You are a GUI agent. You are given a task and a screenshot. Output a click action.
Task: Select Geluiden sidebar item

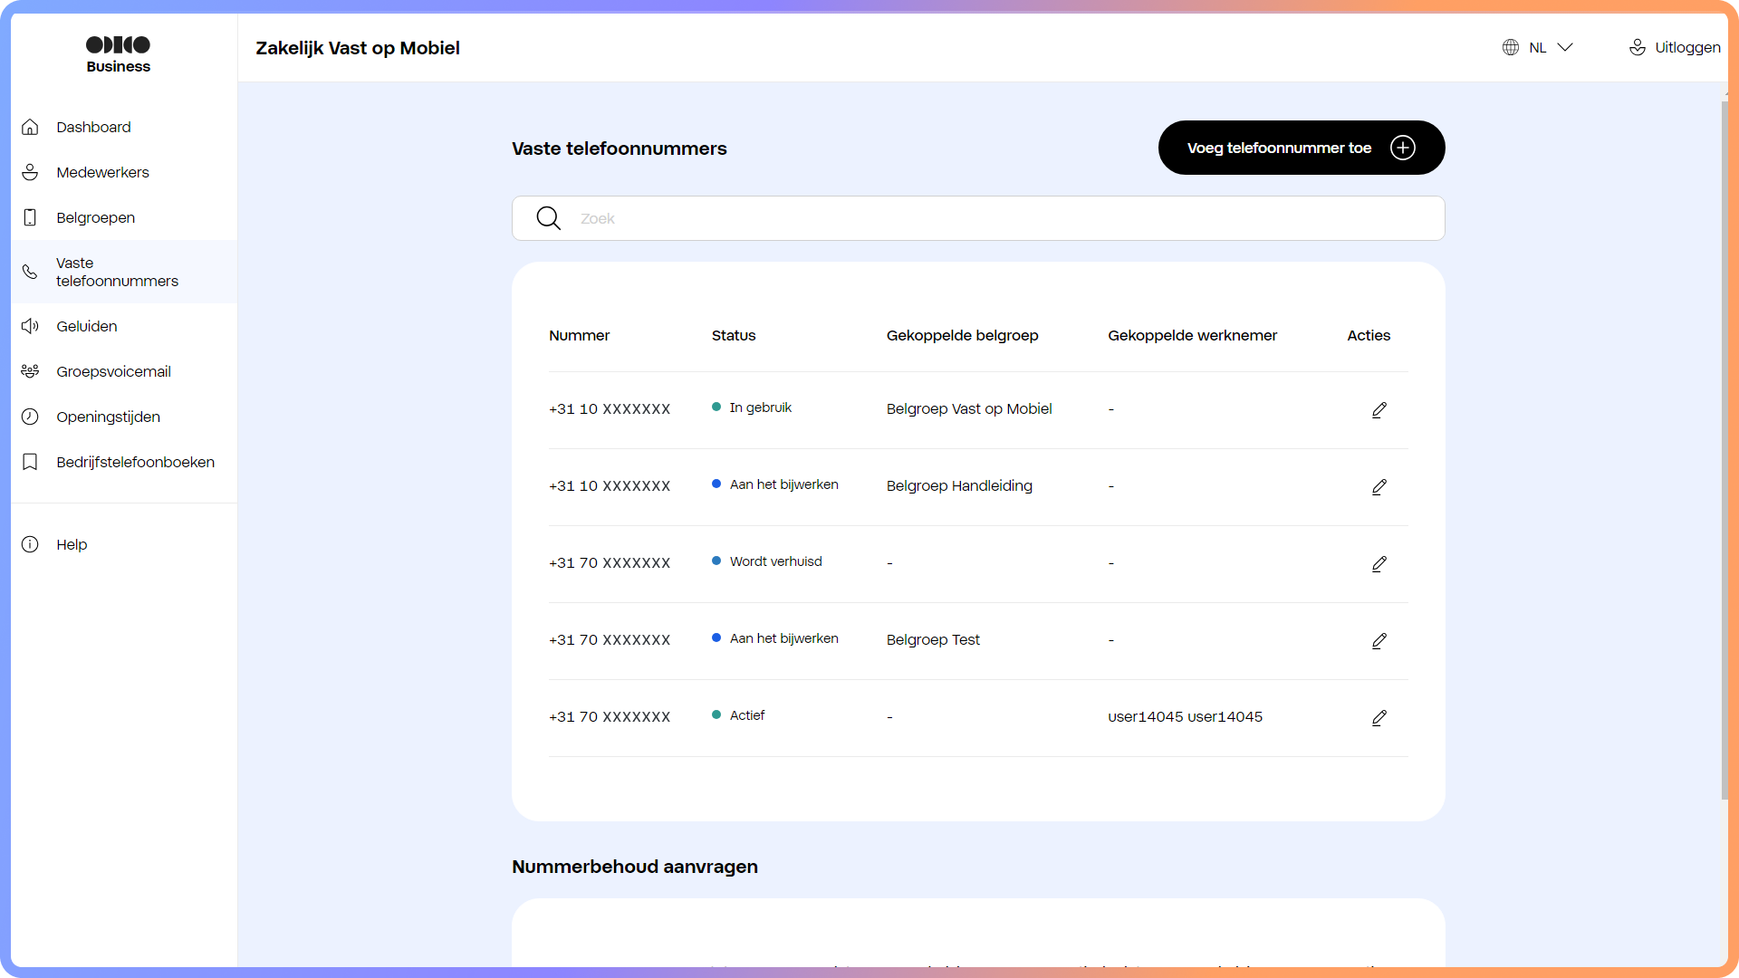(x=86, y=326)
